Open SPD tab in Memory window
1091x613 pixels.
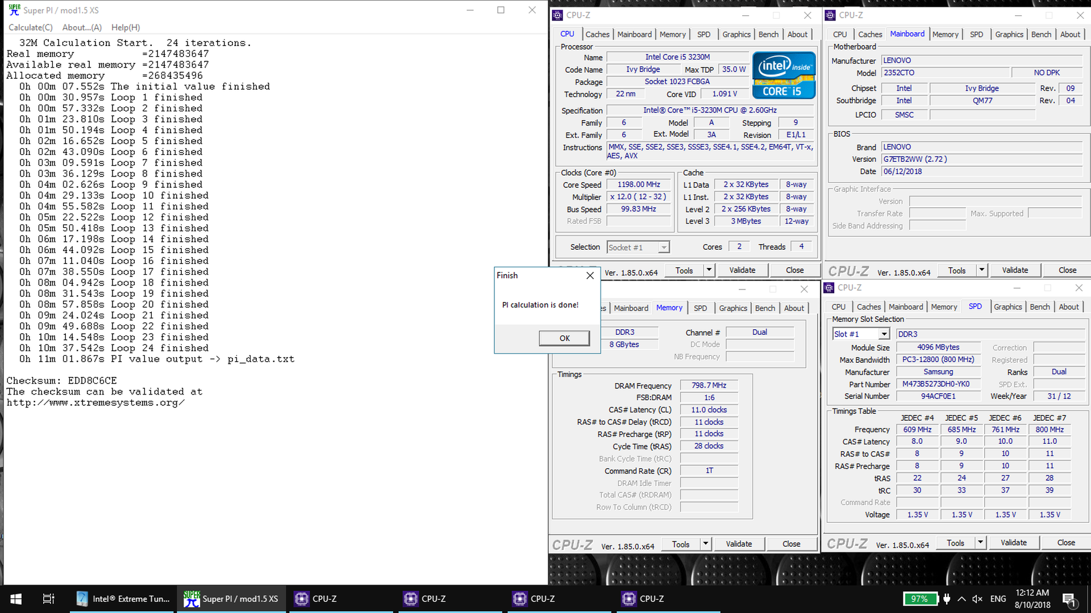(700, 308)
